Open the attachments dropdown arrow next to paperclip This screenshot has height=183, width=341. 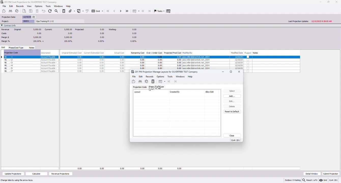(x=74, y=11)
